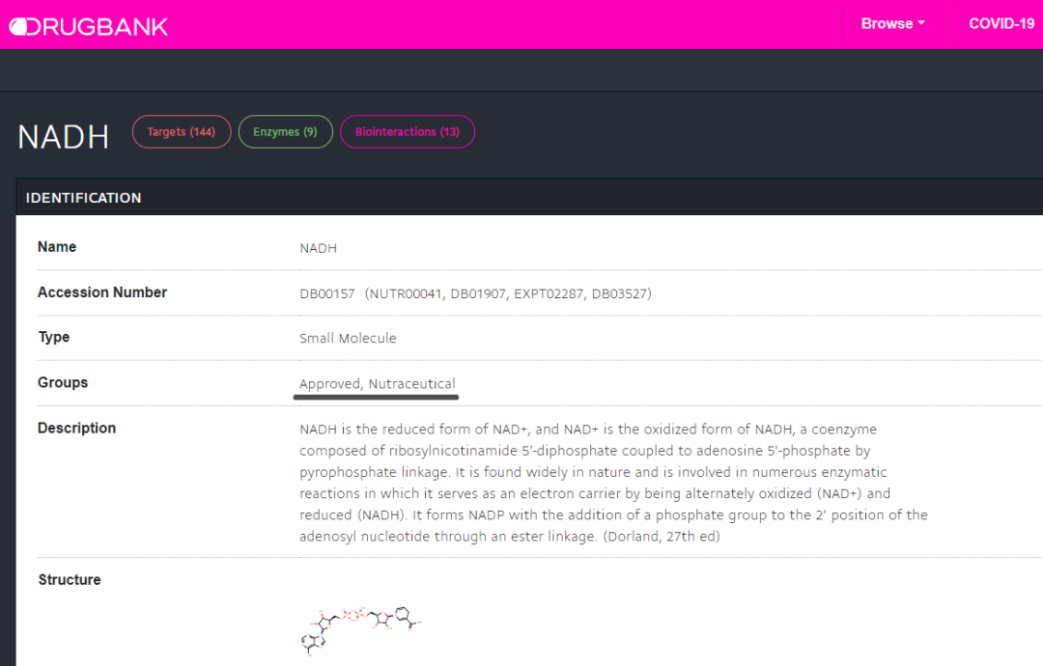Click the DrugBank logo

(89, 25)
